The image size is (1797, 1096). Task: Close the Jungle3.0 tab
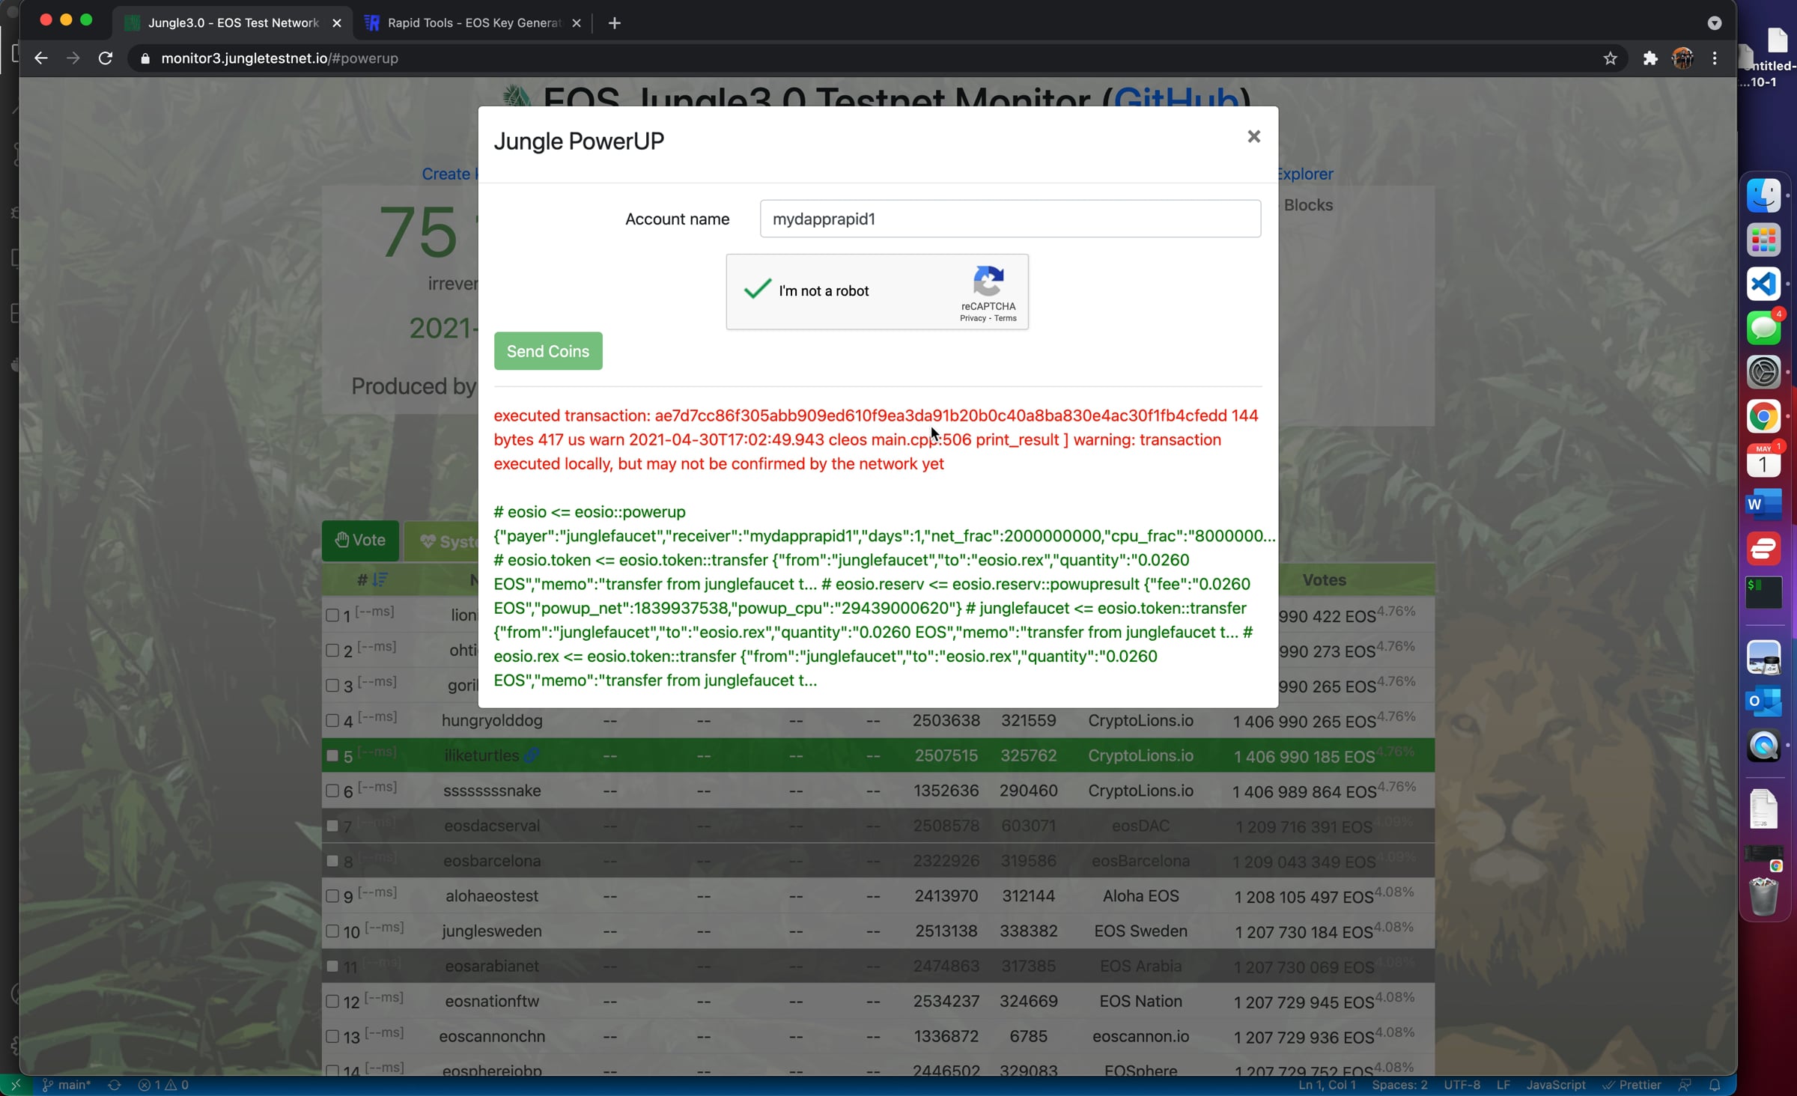337,23
